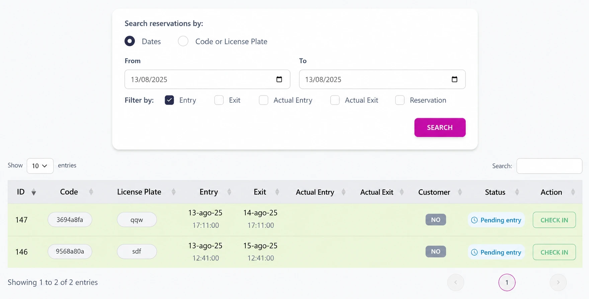Enable the Reservation filter checkbox
The height and width of the screenshot is (299, 589).
pyautogui.click(x=400, y=100)
